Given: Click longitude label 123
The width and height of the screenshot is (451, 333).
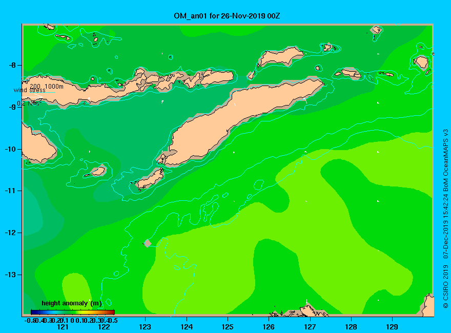Looking at the screenshot, I should (x=145, y=327).
